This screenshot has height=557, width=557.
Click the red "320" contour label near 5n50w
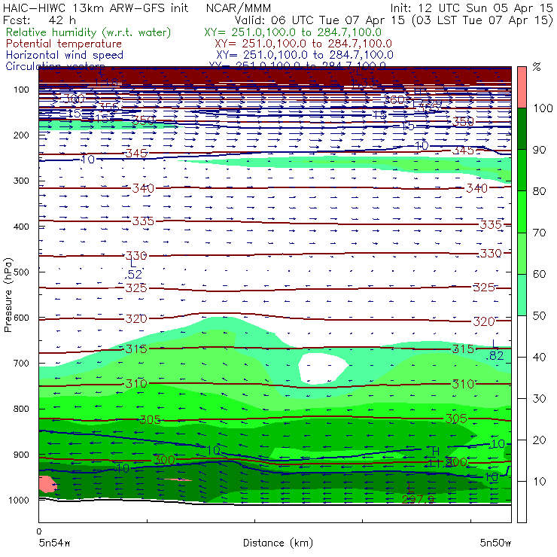[x=484, y=321]
